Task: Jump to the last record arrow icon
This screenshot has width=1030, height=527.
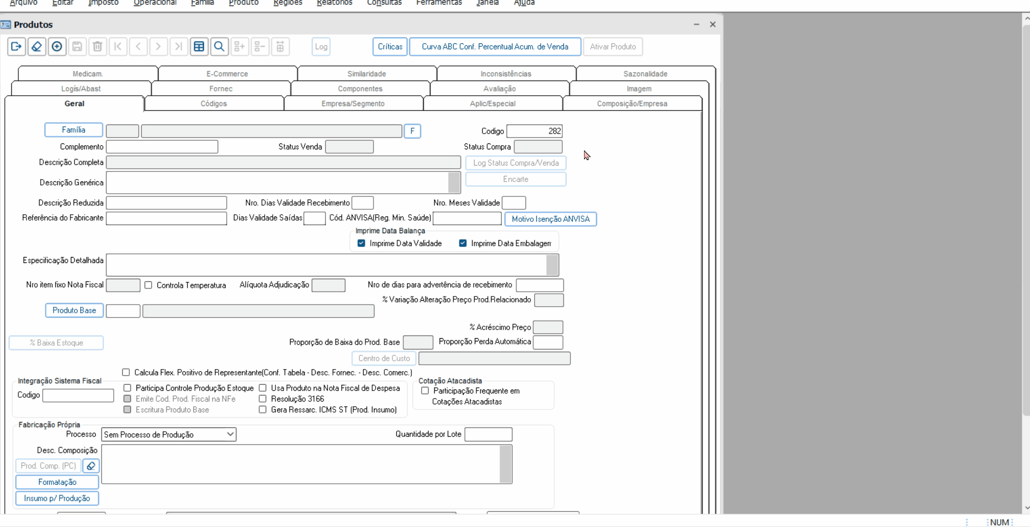Action: click(x=179, y=47)
